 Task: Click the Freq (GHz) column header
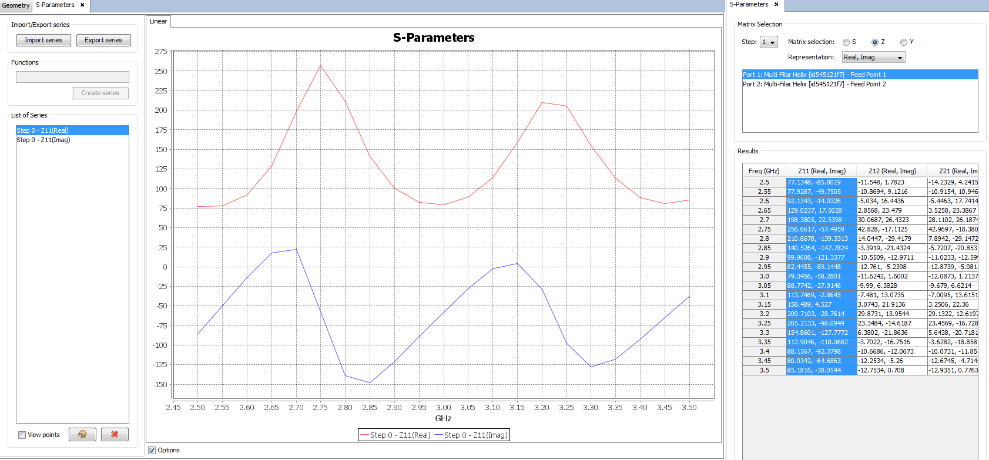pos(764,171)
